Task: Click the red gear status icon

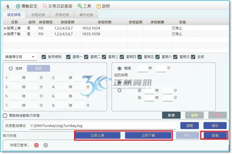Action: [x=36, y=145]
